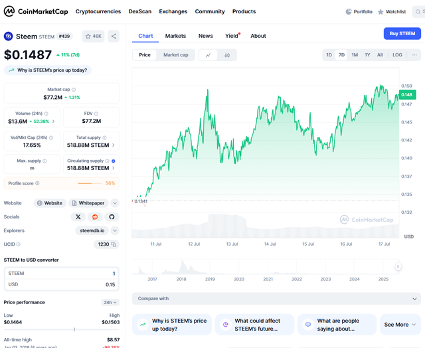Expand the Circulating supply details arrow
425x348 pixels.
coord(114,168)
